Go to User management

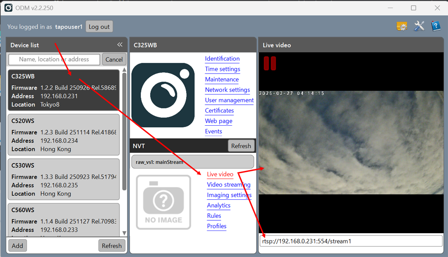(229, 100)
